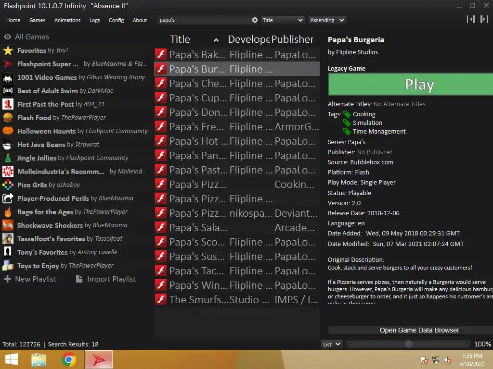Viewport: 493px width, 369px height.
Task: Click the Tasselfoot's Favorites avatar icon
Action: coord(8,239)
